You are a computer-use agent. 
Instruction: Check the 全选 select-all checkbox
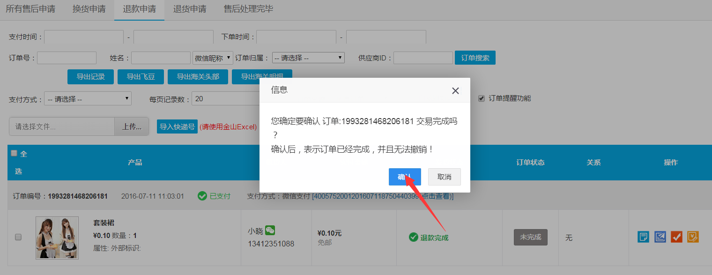tap(14, 153)
